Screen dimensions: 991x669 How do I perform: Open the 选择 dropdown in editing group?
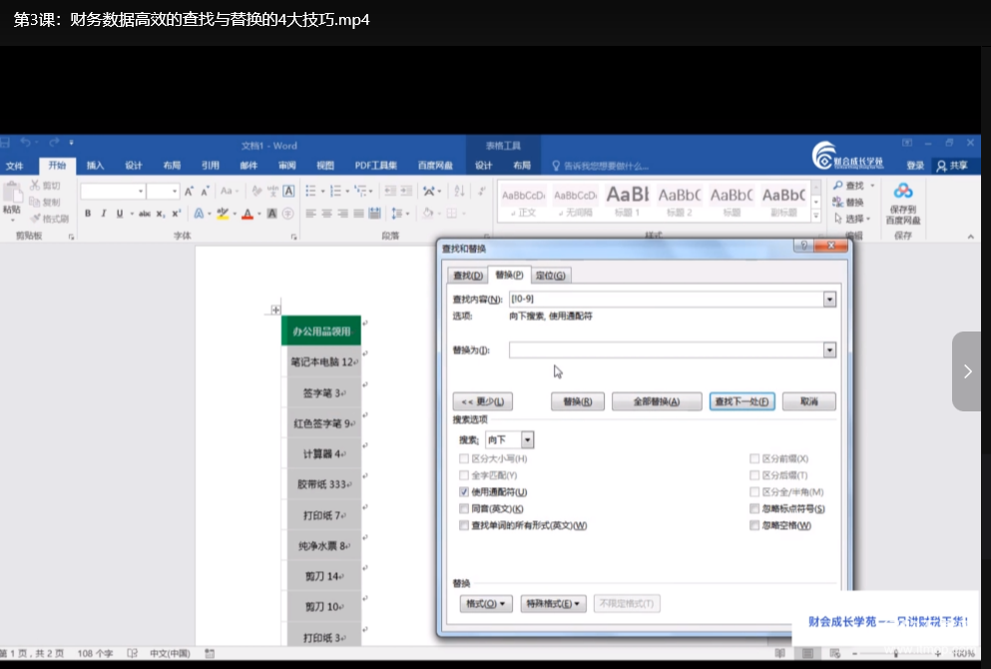[x=852, y=219]
